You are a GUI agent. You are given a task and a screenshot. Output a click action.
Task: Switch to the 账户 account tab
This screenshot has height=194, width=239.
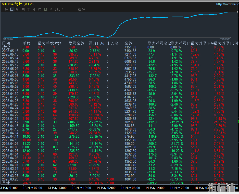(59, 9)
